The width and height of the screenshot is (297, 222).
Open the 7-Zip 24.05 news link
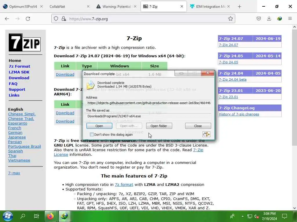pyautogui.click(x=229, y=62)
